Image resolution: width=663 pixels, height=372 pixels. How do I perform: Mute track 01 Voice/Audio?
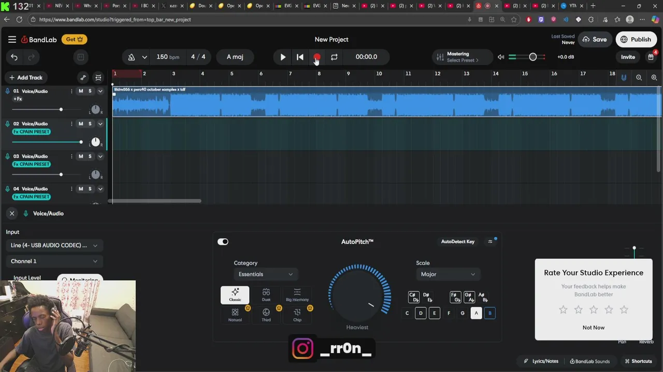tap(80, 91)
